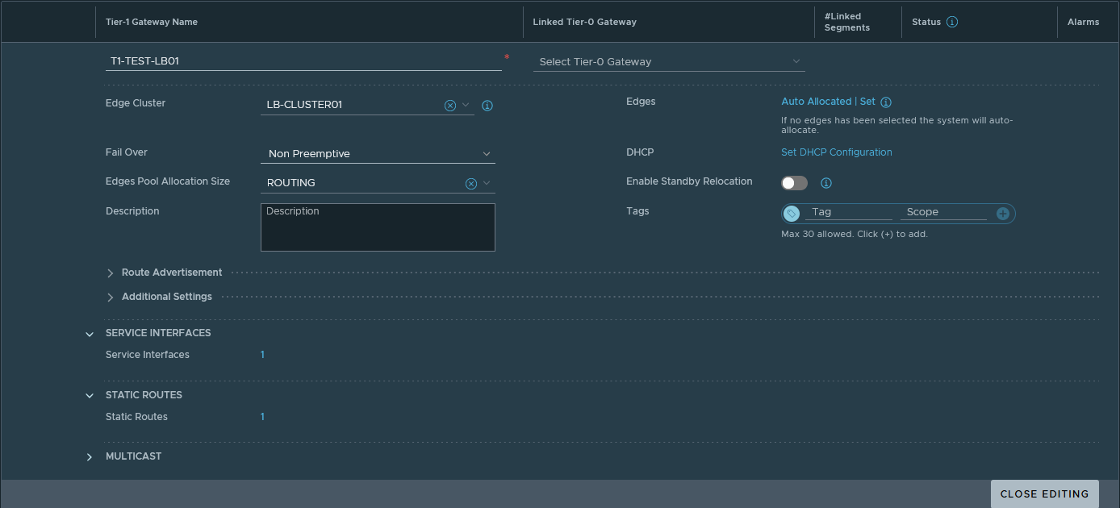Click the info icon beside Auto Allocated Set
This screenshot has width=1120, height=508.
pos(886,102)
